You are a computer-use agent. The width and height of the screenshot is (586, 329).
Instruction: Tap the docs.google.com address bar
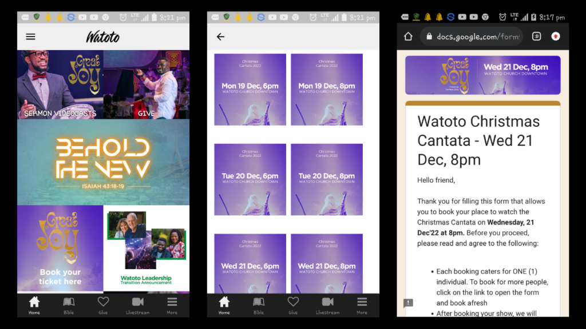pyautogui.click(x=472, y=36)
